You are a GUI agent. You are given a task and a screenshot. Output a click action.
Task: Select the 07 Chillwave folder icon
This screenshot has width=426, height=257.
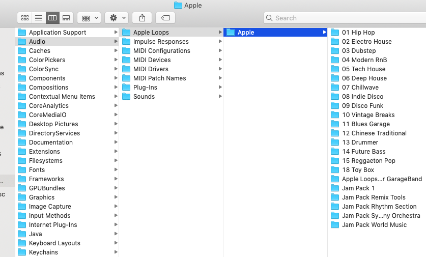[335, 88]
